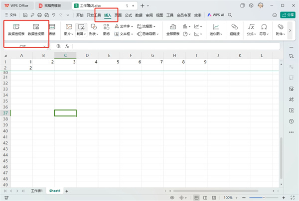Open the 审阅 Review tab

(149, 15)
